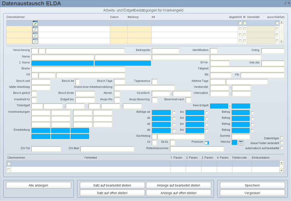Click into the Besch.Tage field
291x201 pixels.
point(120,82)
